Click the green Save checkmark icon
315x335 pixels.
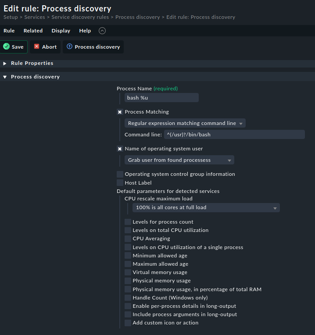point(7,46)
